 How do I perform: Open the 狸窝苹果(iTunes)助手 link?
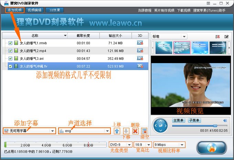(209, 10)
